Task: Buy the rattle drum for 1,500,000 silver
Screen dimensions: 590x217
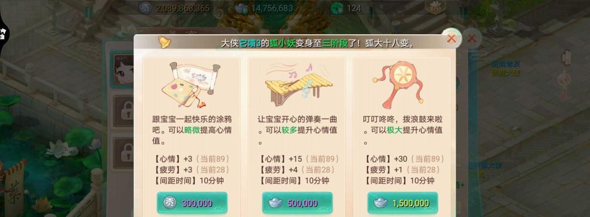Action: click(403, 203)
